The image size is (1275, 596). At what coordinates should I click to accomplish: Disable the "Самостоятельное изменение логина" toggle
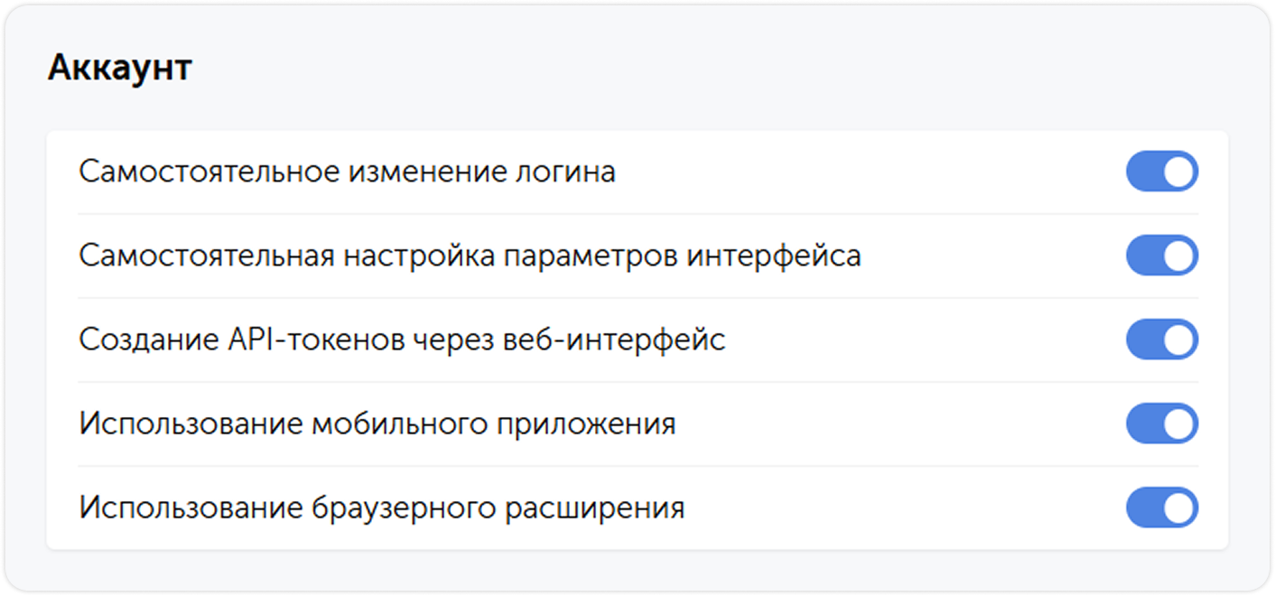(x=1162, y=171)
